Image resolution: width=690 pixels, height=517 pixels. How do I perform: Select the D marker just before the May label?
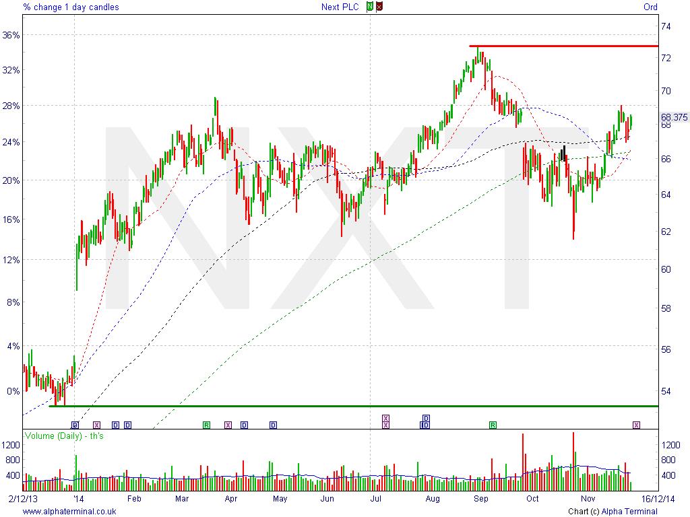[x=274, y=425]
